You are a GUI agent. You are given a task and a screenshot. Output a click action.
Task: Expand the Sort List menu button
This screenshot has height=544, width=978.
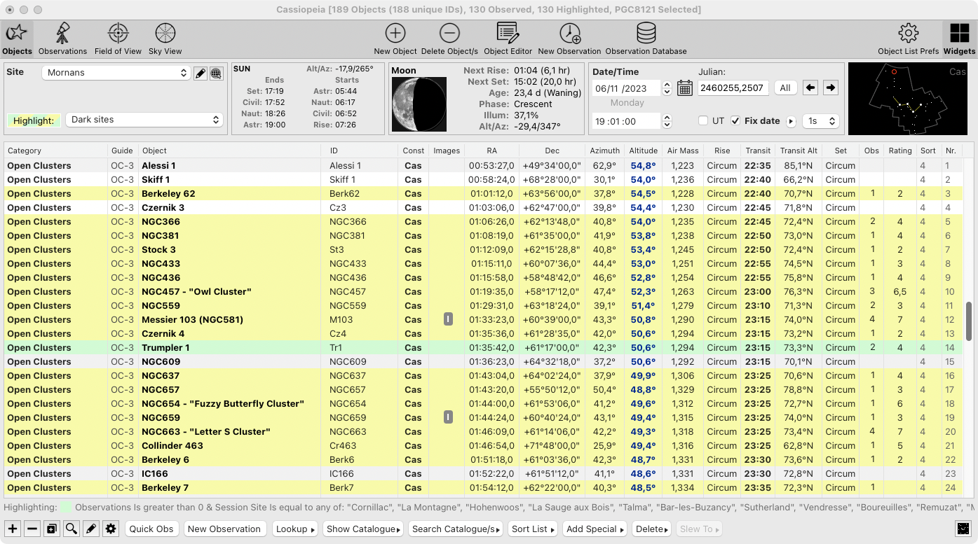tap(532, 529)
